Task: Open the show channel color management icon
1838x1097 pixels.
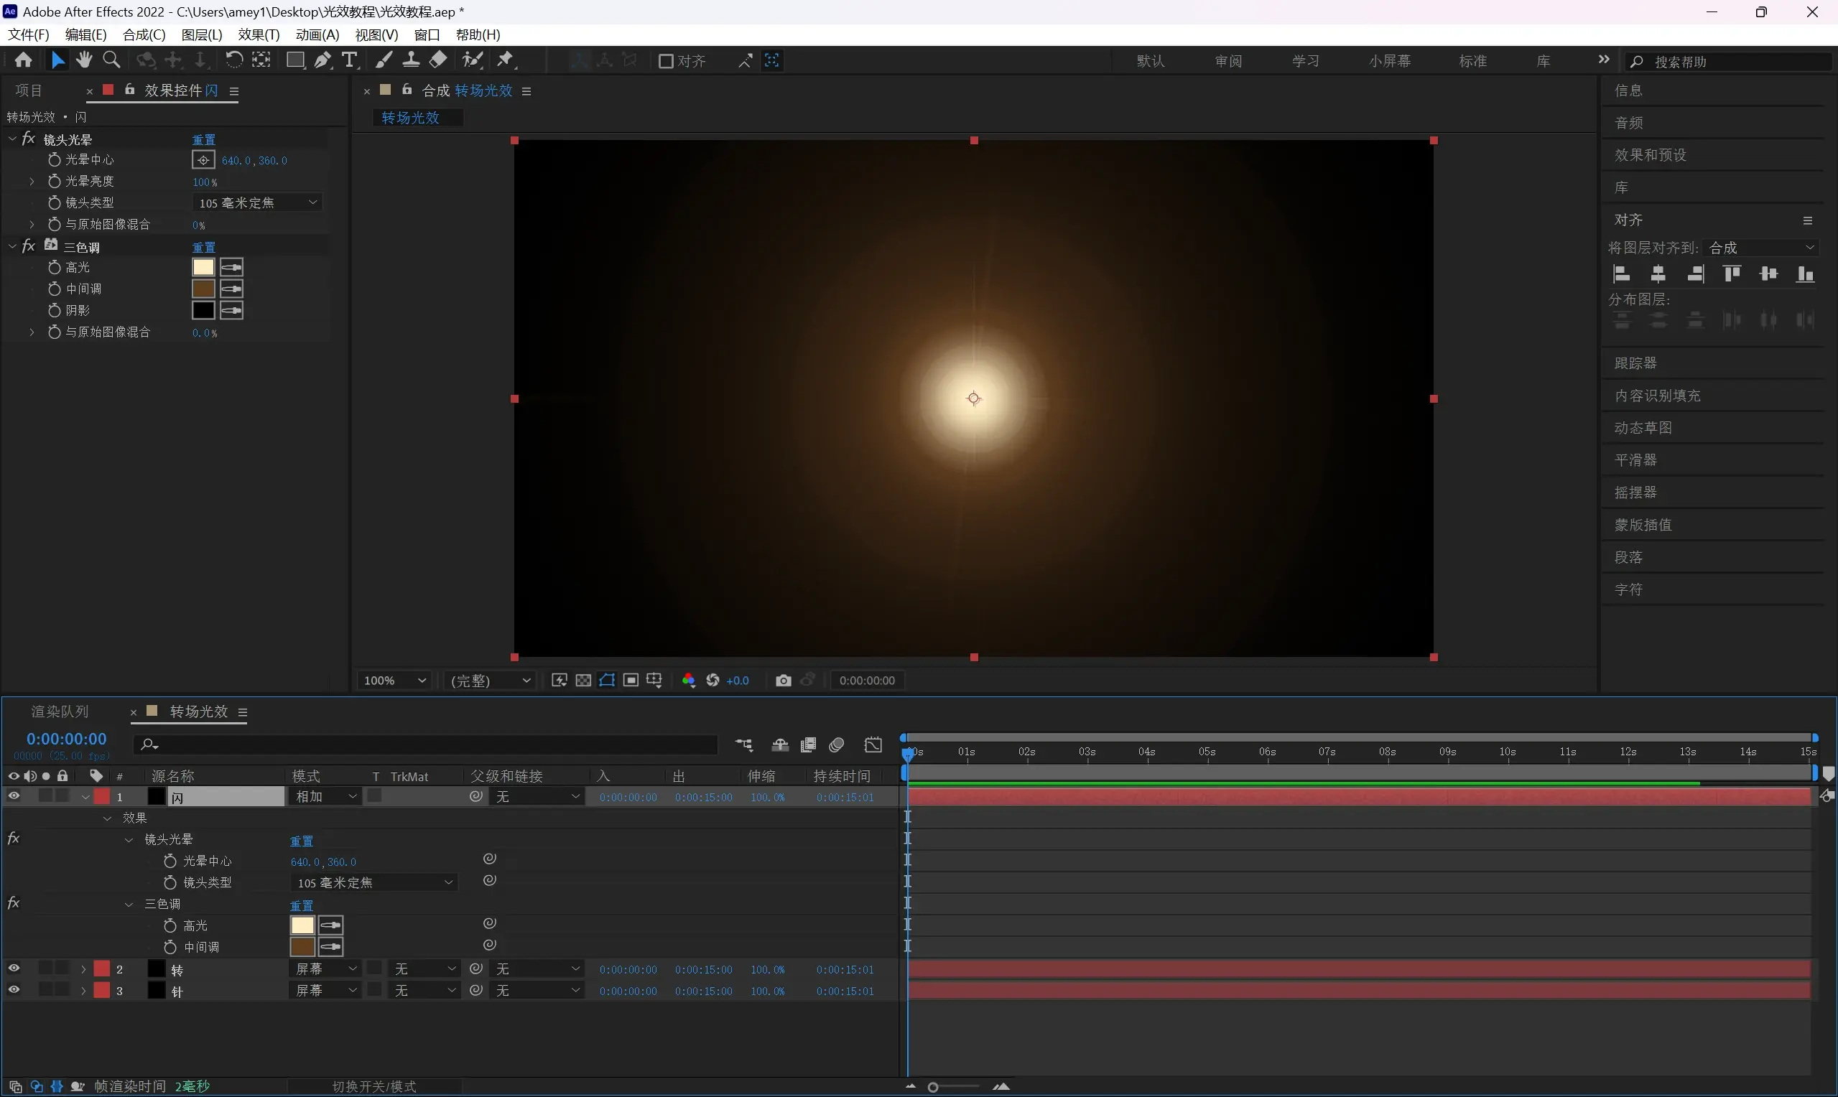Action: (688, 681)
